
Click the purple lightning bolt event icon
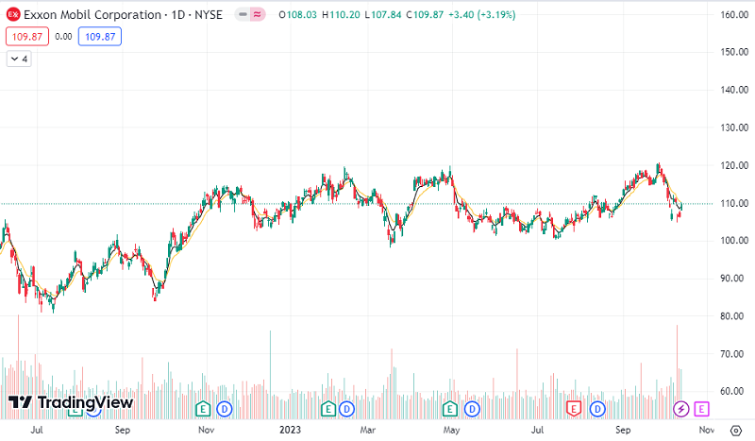coord(681,408)
